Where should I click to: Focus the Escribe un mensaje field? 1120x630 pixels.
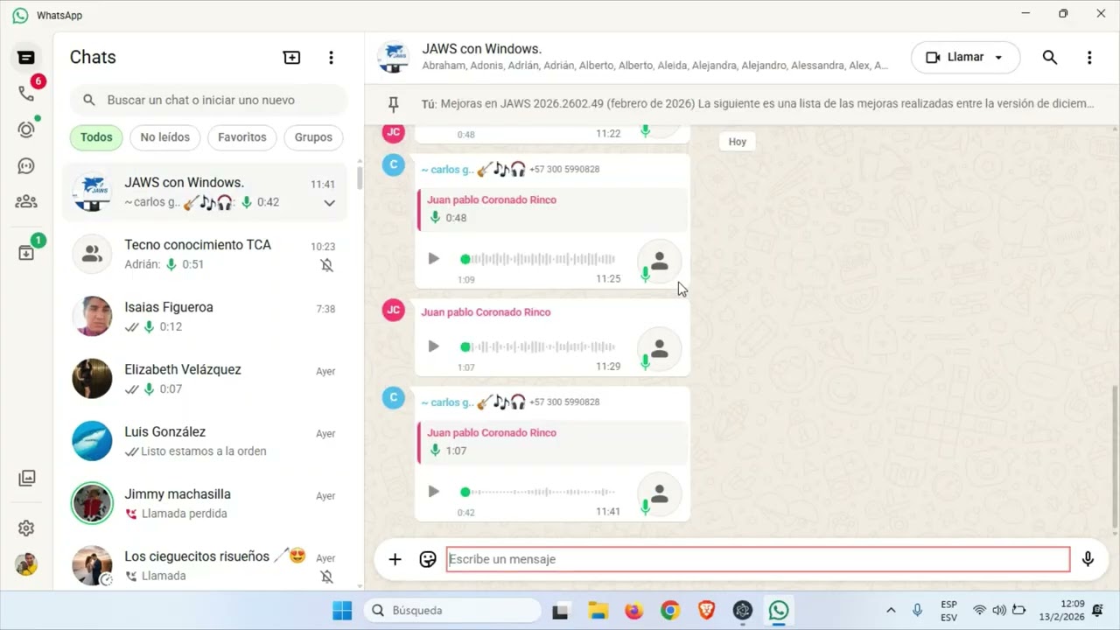point(758,559)
